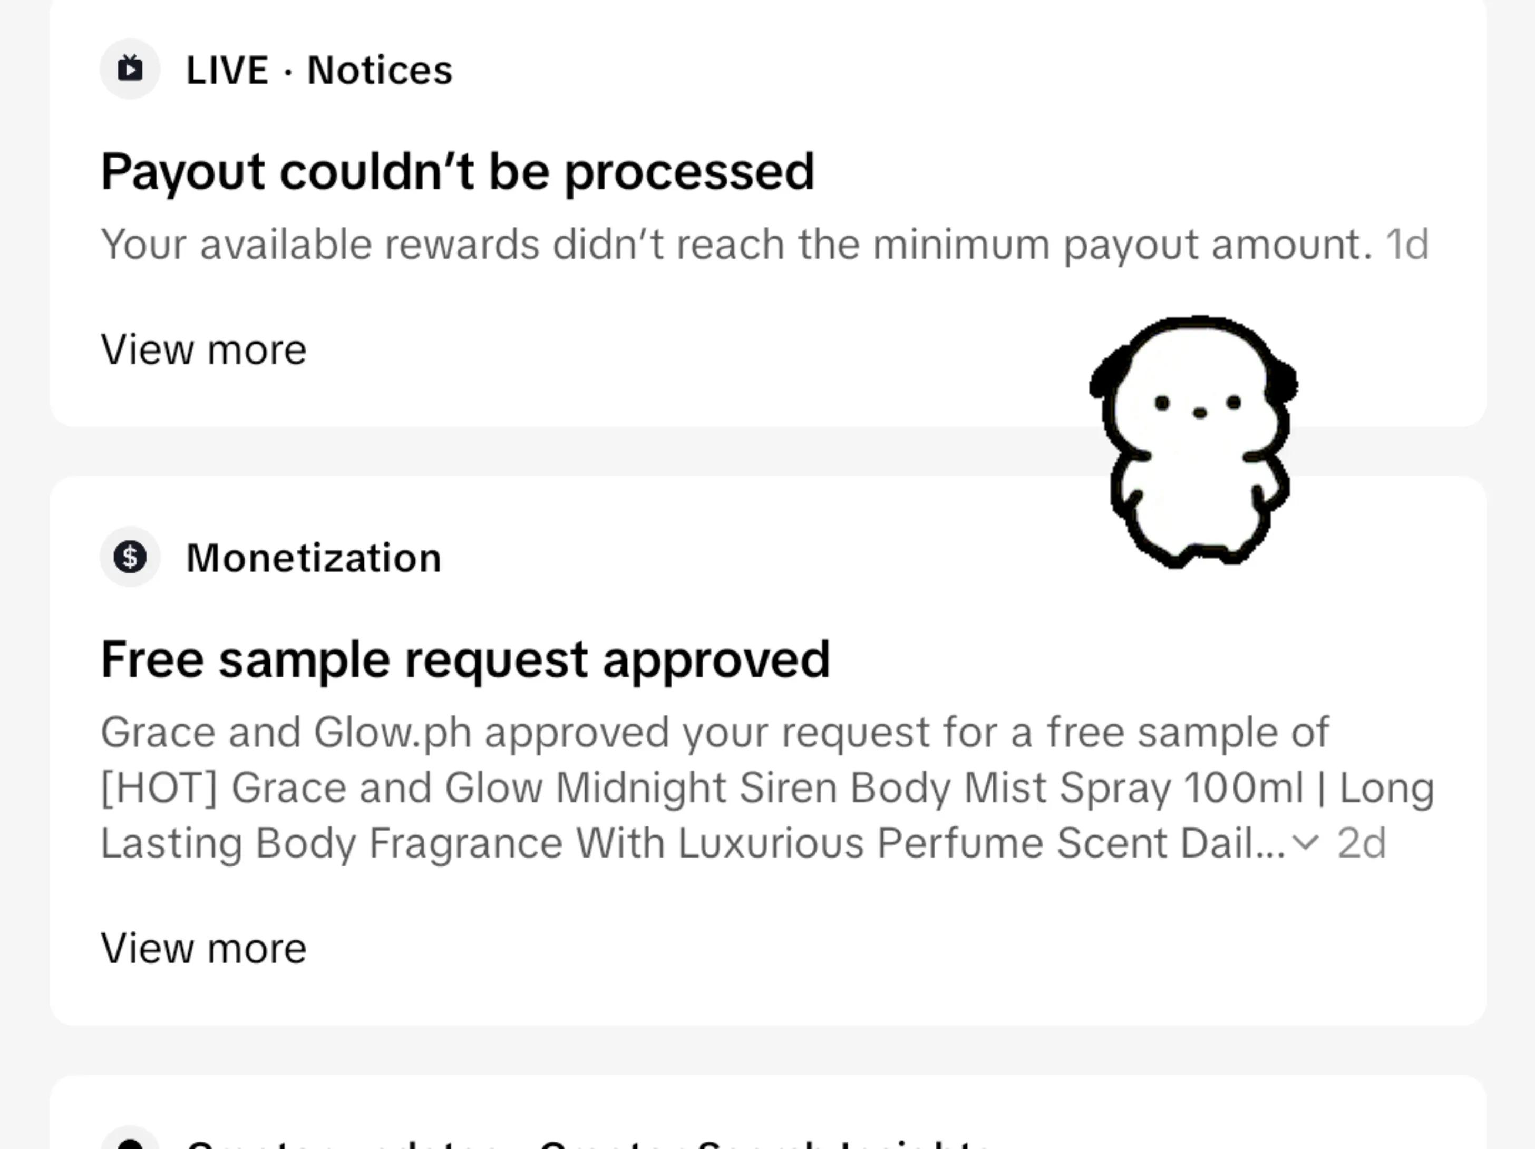Screen dimensions: 1535x1149
Task: Open the Monetization category label
Action: [314, 558]
